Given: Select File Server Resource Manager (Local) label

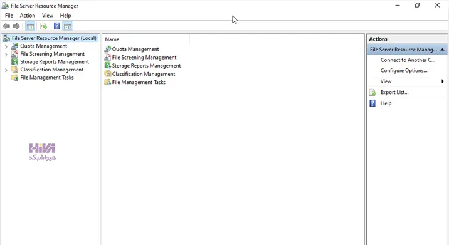Looking at the screenshot, I should tap(54, 38).
